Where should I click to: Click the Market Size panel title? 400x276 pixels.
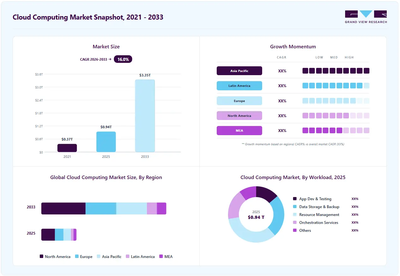tap(106, 46)
